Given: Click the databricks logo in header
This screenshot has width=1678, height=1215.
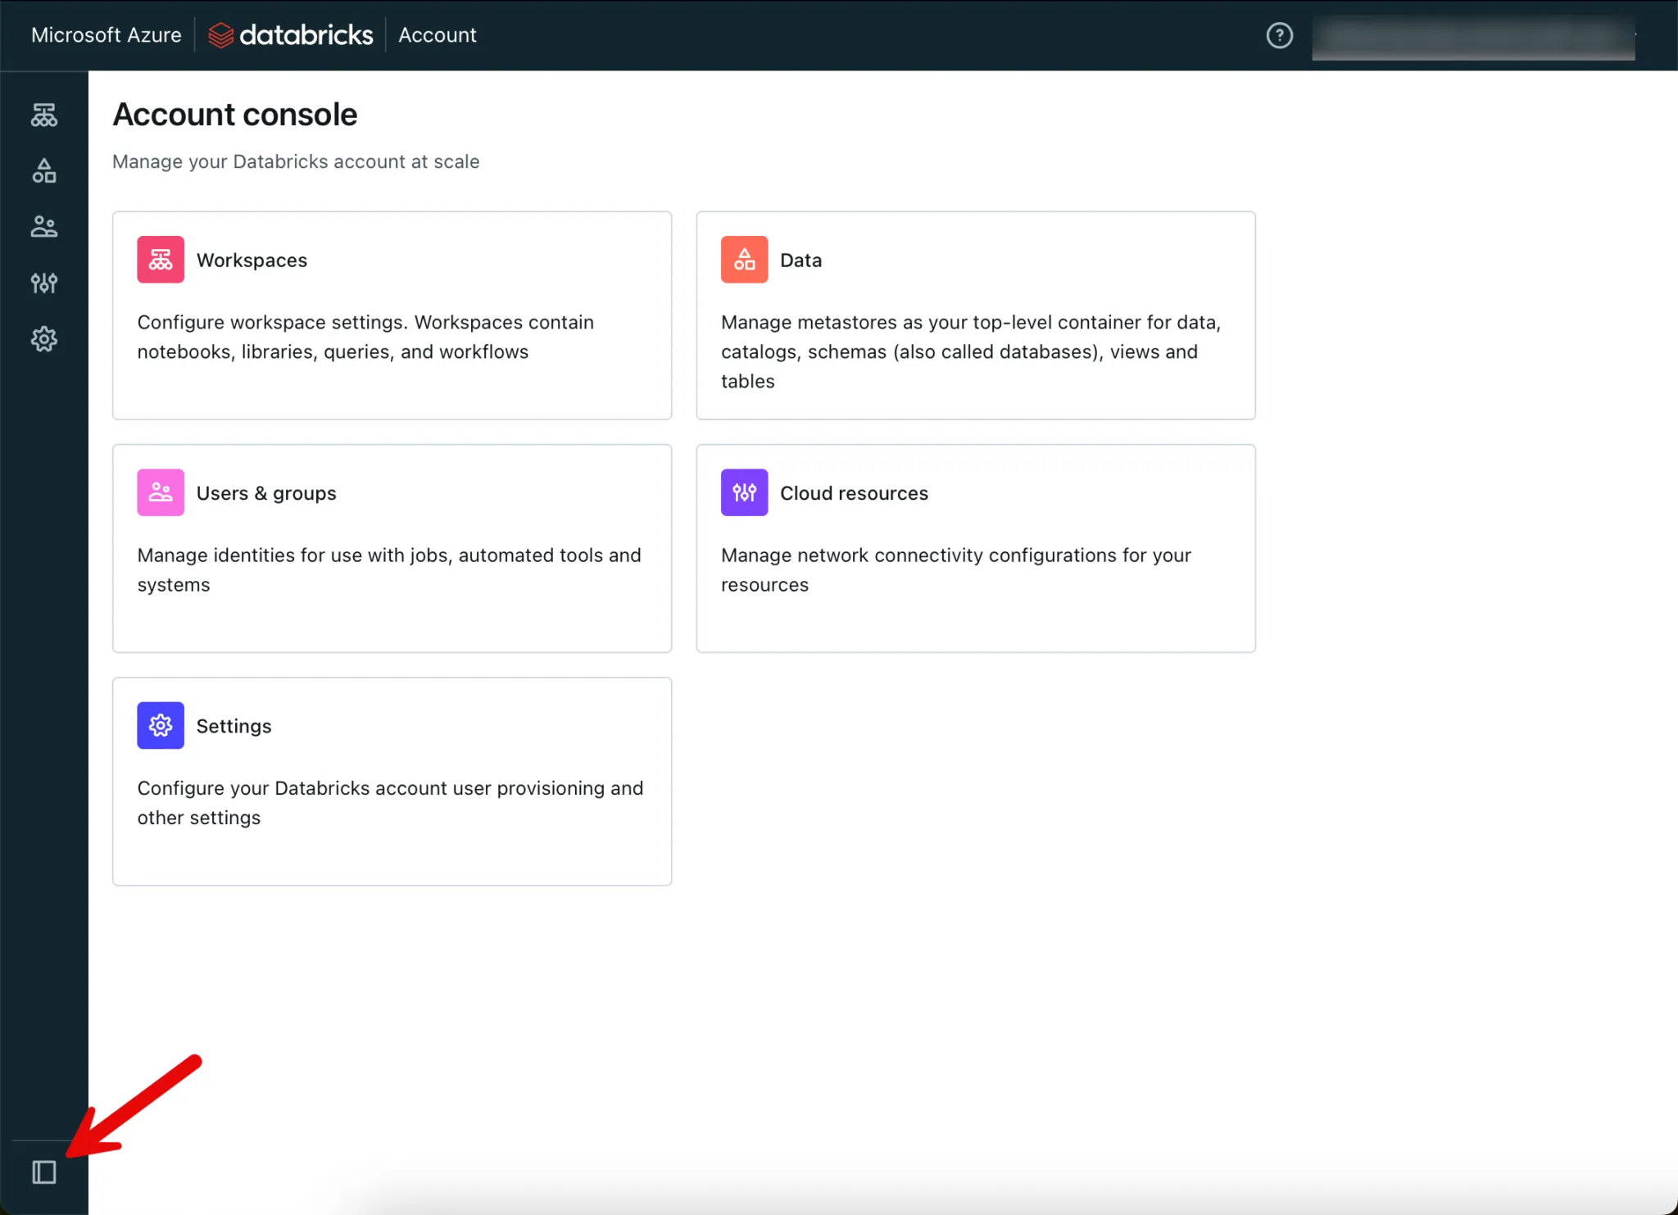Looking at the screenshot, I should [x=291, y=35].
